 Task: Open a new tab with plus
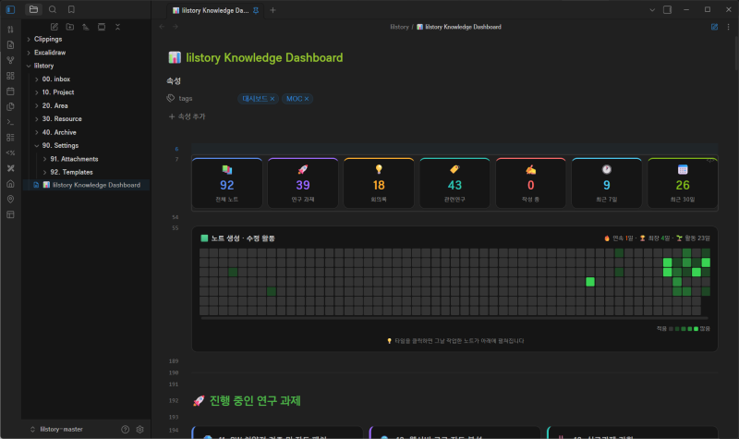click(x=273, y=10)
